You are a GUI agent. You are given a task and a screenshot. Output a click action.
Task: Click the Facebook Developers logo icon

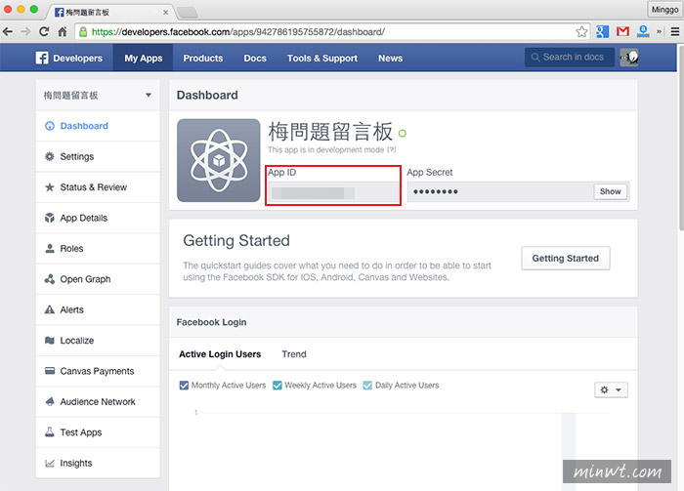[42, 58]
